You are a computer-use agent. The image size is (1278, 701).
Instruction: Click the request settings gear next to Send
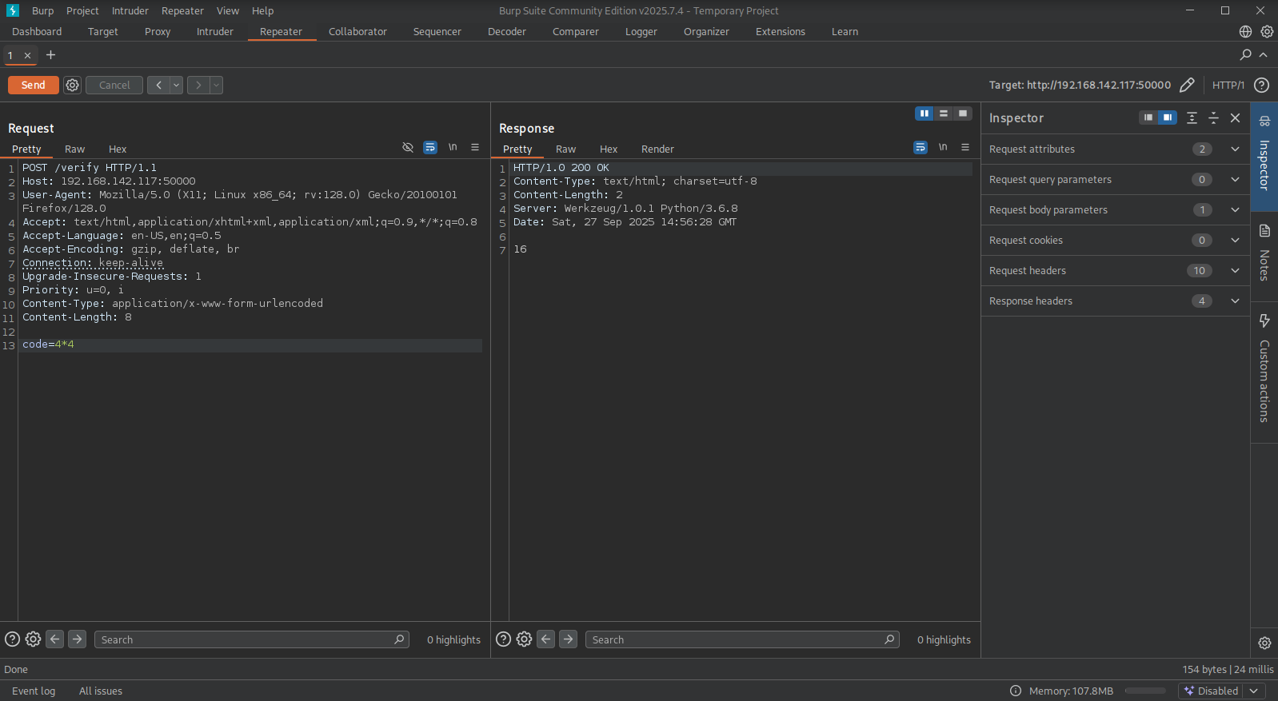coord(72,86)
